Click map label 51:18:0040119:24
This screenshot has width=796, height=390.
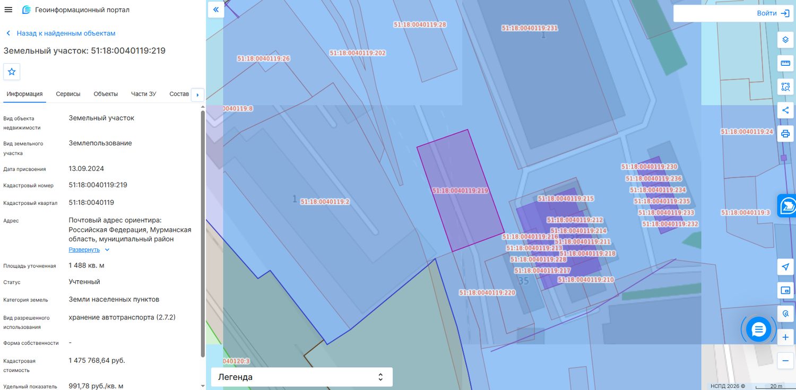[747, 132]
